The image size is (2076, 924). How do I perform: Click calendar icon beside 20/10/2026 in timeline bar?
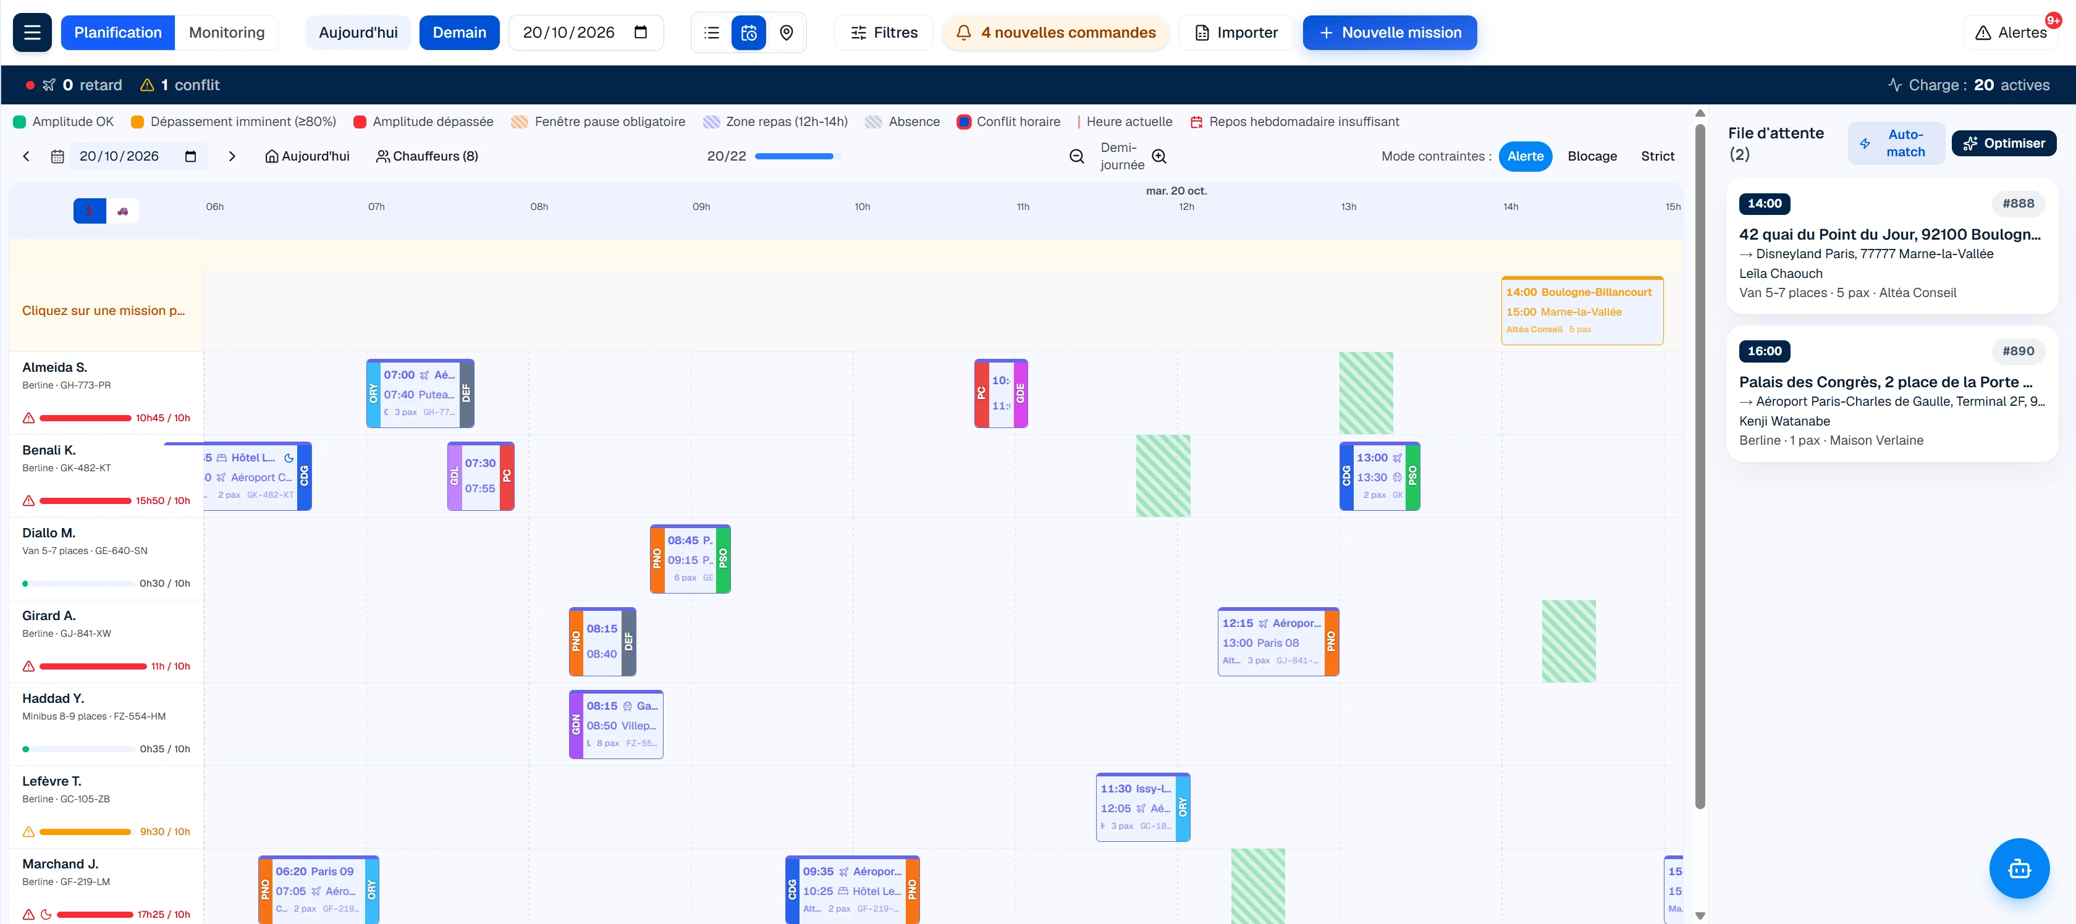tap(57, 156)
